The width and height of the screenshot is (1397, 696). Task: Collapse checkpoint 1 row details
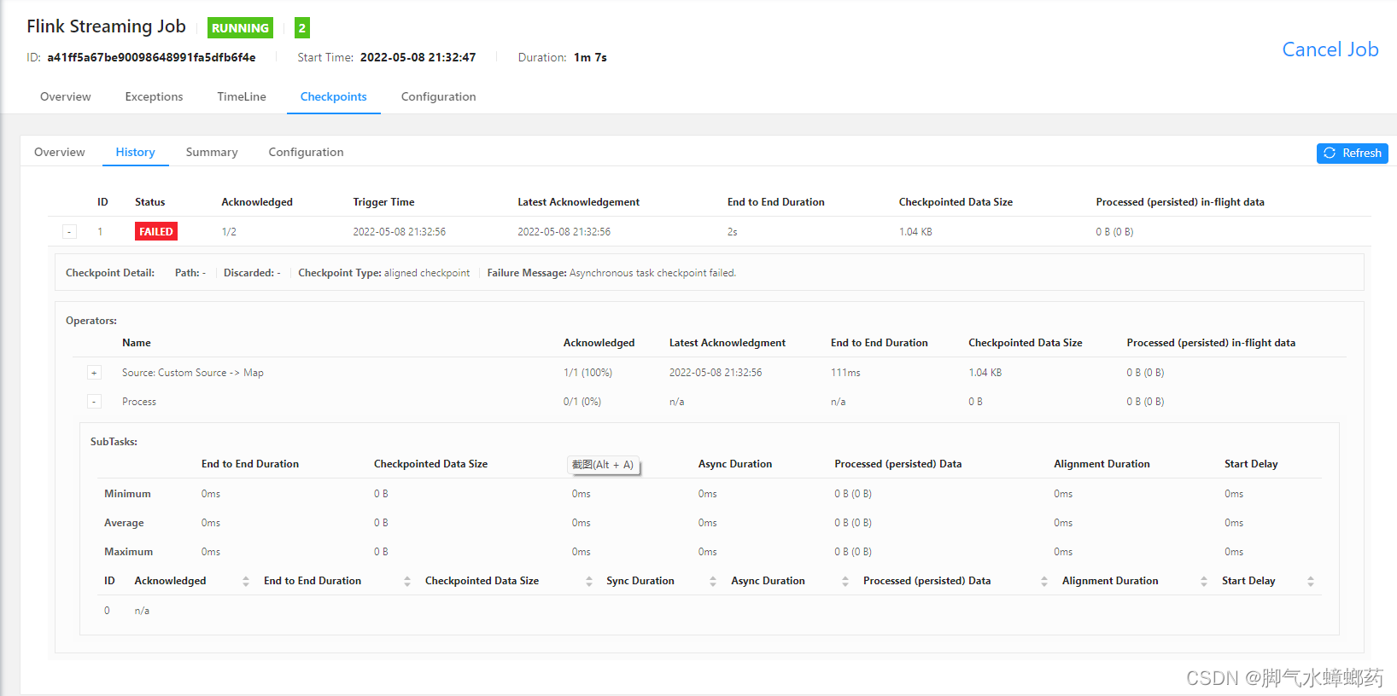click(x=70, y=232)
